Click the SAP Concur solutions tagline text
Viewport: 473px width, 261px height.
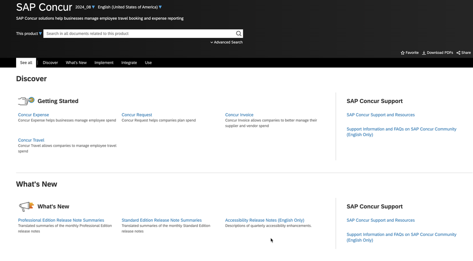point(100,18)
